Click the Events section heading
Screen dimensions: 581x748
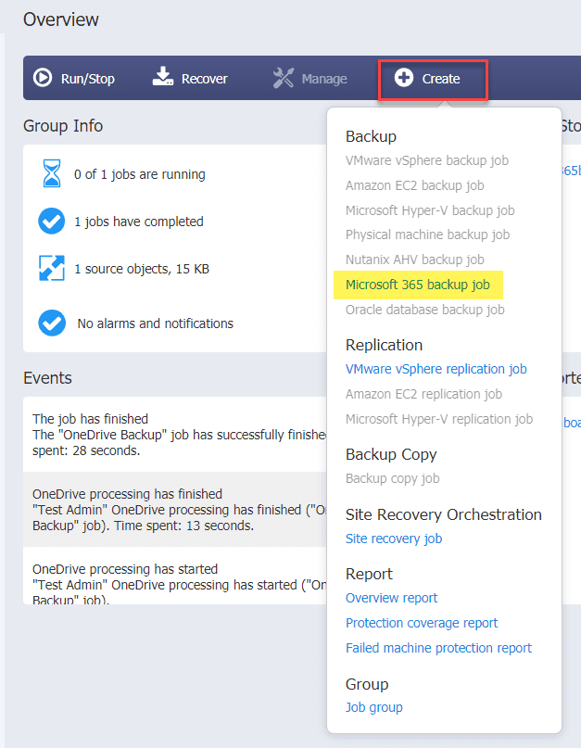[47, 378]
